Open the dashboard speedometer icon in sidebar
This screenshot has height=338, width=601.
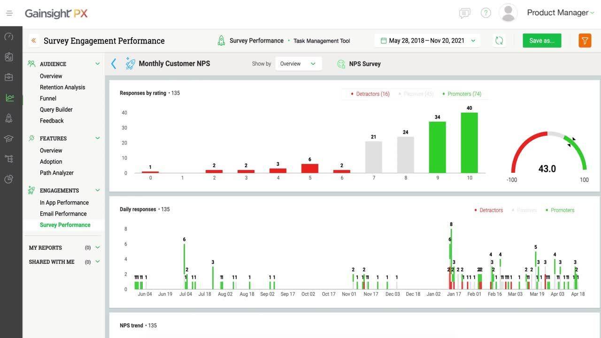[9, 37]
